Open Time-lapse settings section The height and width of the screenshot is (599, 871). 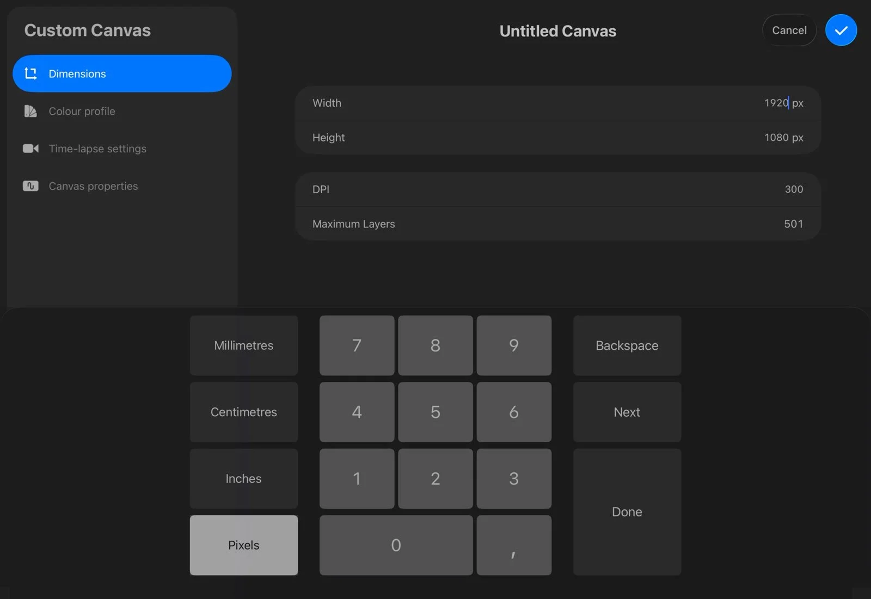122,149
